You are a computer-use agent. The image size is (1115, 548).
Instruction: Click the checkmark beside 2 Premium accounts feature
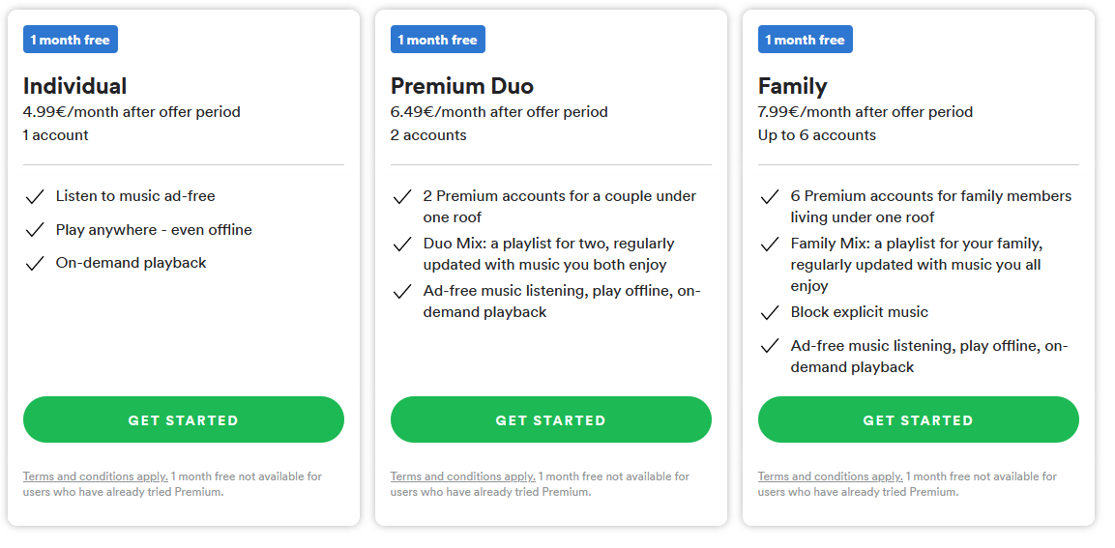coord(402,197)
